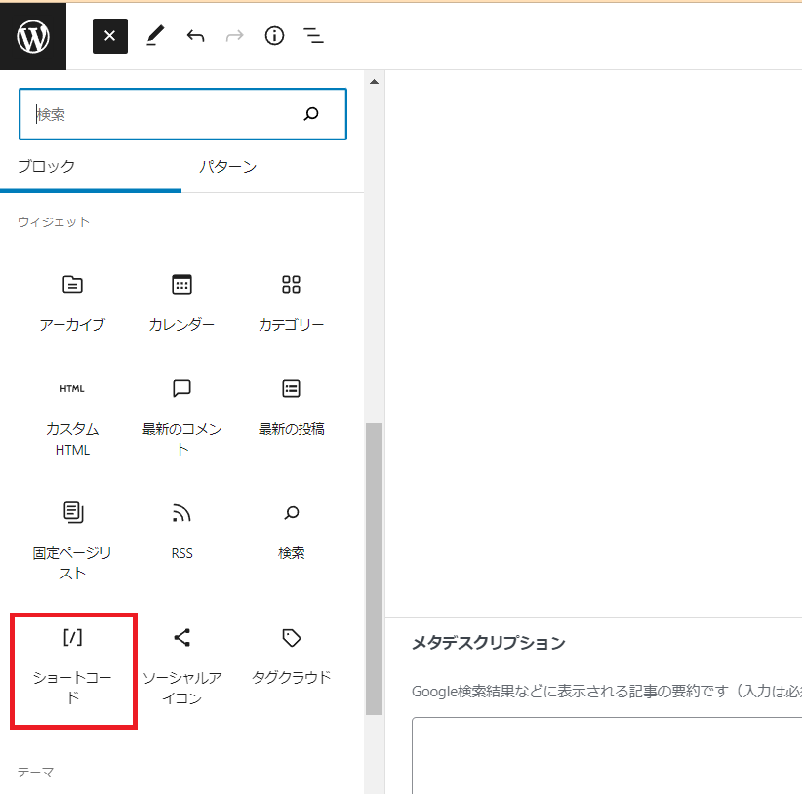Insert the ソーシャルアイコン block
The height and width of the screenshot is (794, 802).
(x=182, y=666)
